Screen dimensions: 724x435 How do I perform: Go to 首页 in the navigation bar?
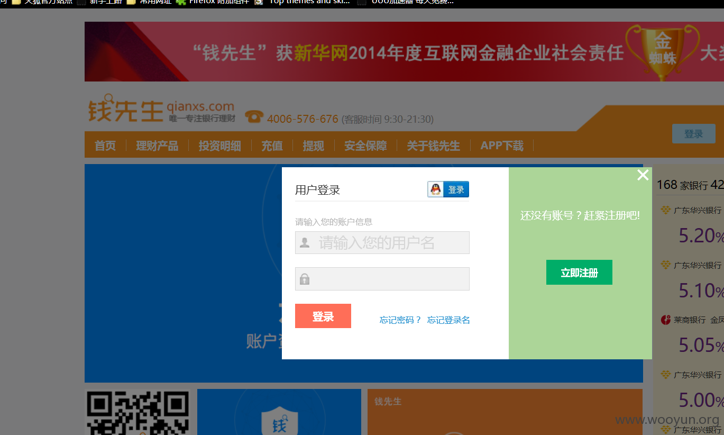(x=105, y=146)
